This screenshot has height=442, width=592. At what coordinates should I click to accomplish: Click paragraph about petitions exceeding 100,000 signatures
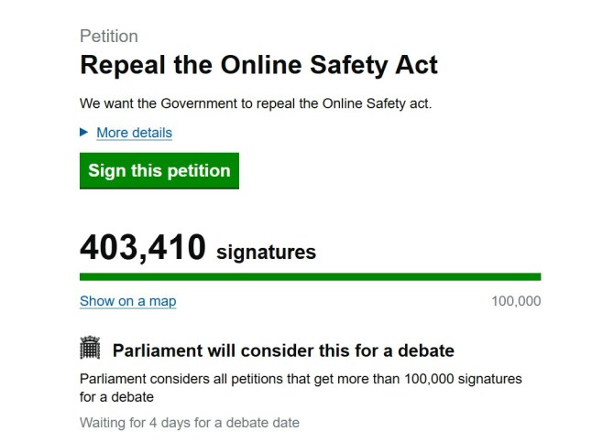click(x=300, y=388)
